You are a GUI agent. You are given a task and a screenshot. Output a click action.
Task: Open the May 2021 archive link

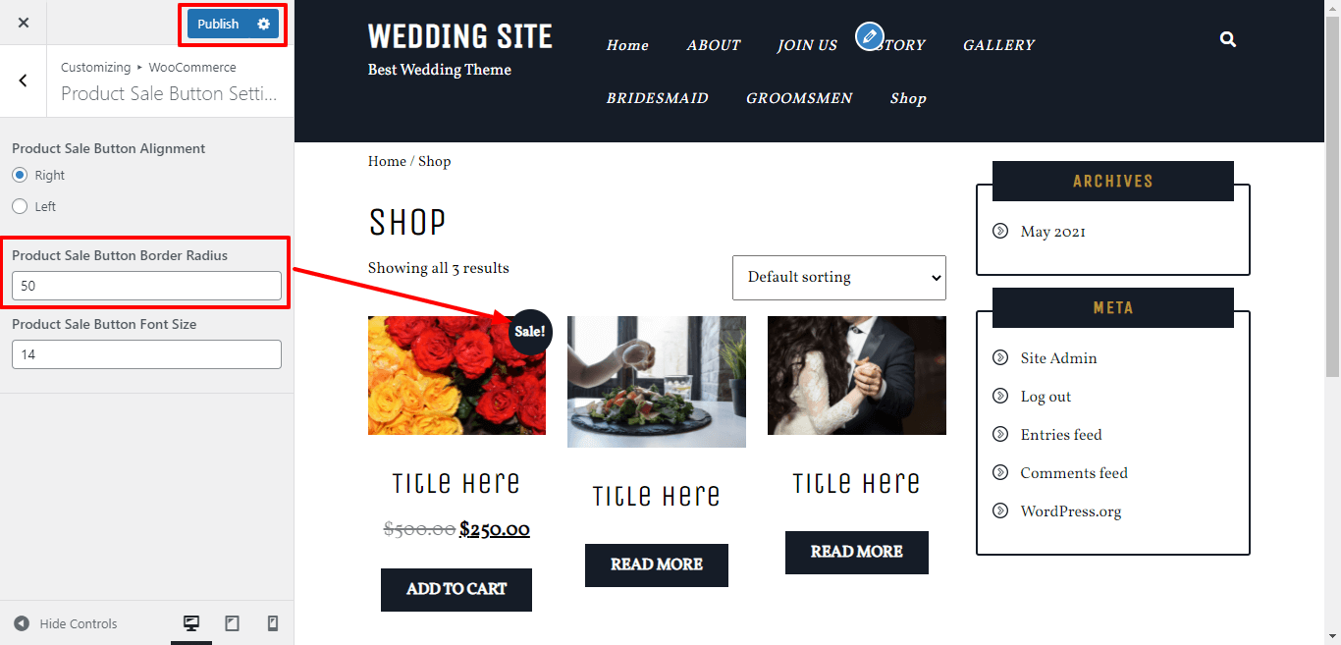[1052, 233]
